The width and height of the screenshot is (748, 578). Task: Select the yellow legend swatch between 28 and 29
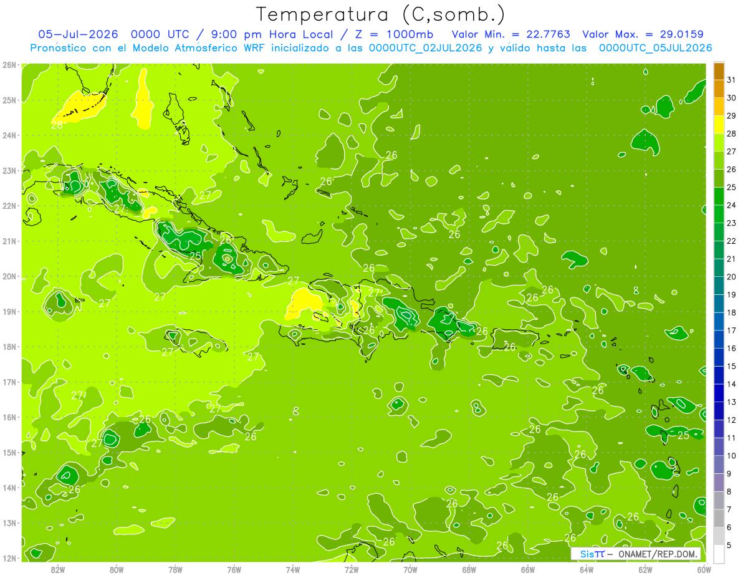719,125
